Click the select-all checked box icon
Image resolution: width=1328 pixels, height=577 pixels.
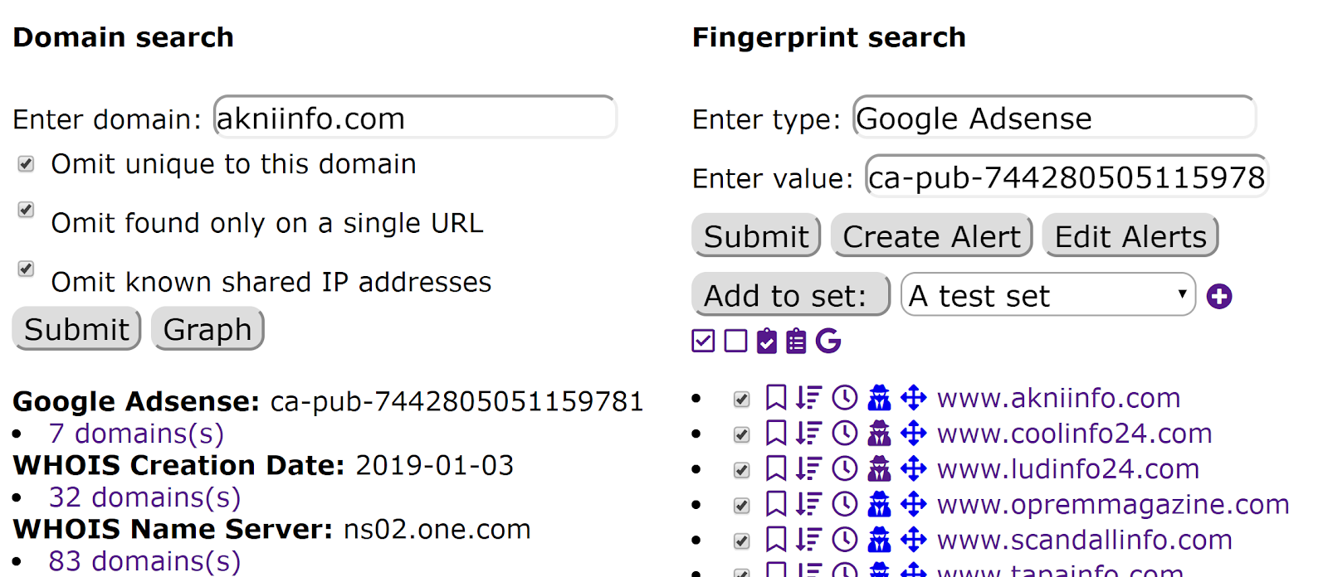703,341
